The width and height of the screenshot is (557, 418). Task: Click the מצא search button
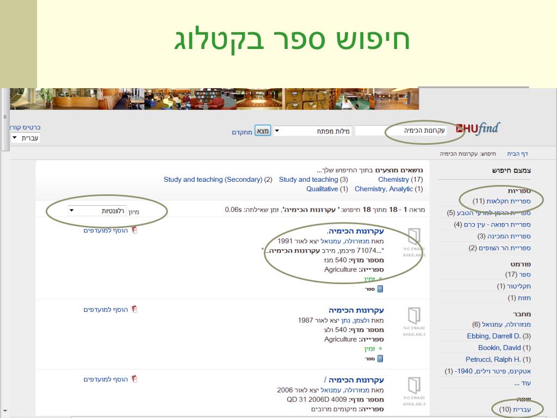(263, 131)
